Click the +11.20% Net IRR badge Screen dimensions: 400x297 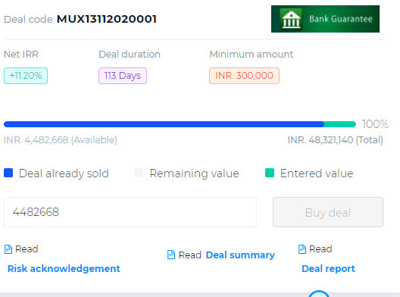point(26,76)
